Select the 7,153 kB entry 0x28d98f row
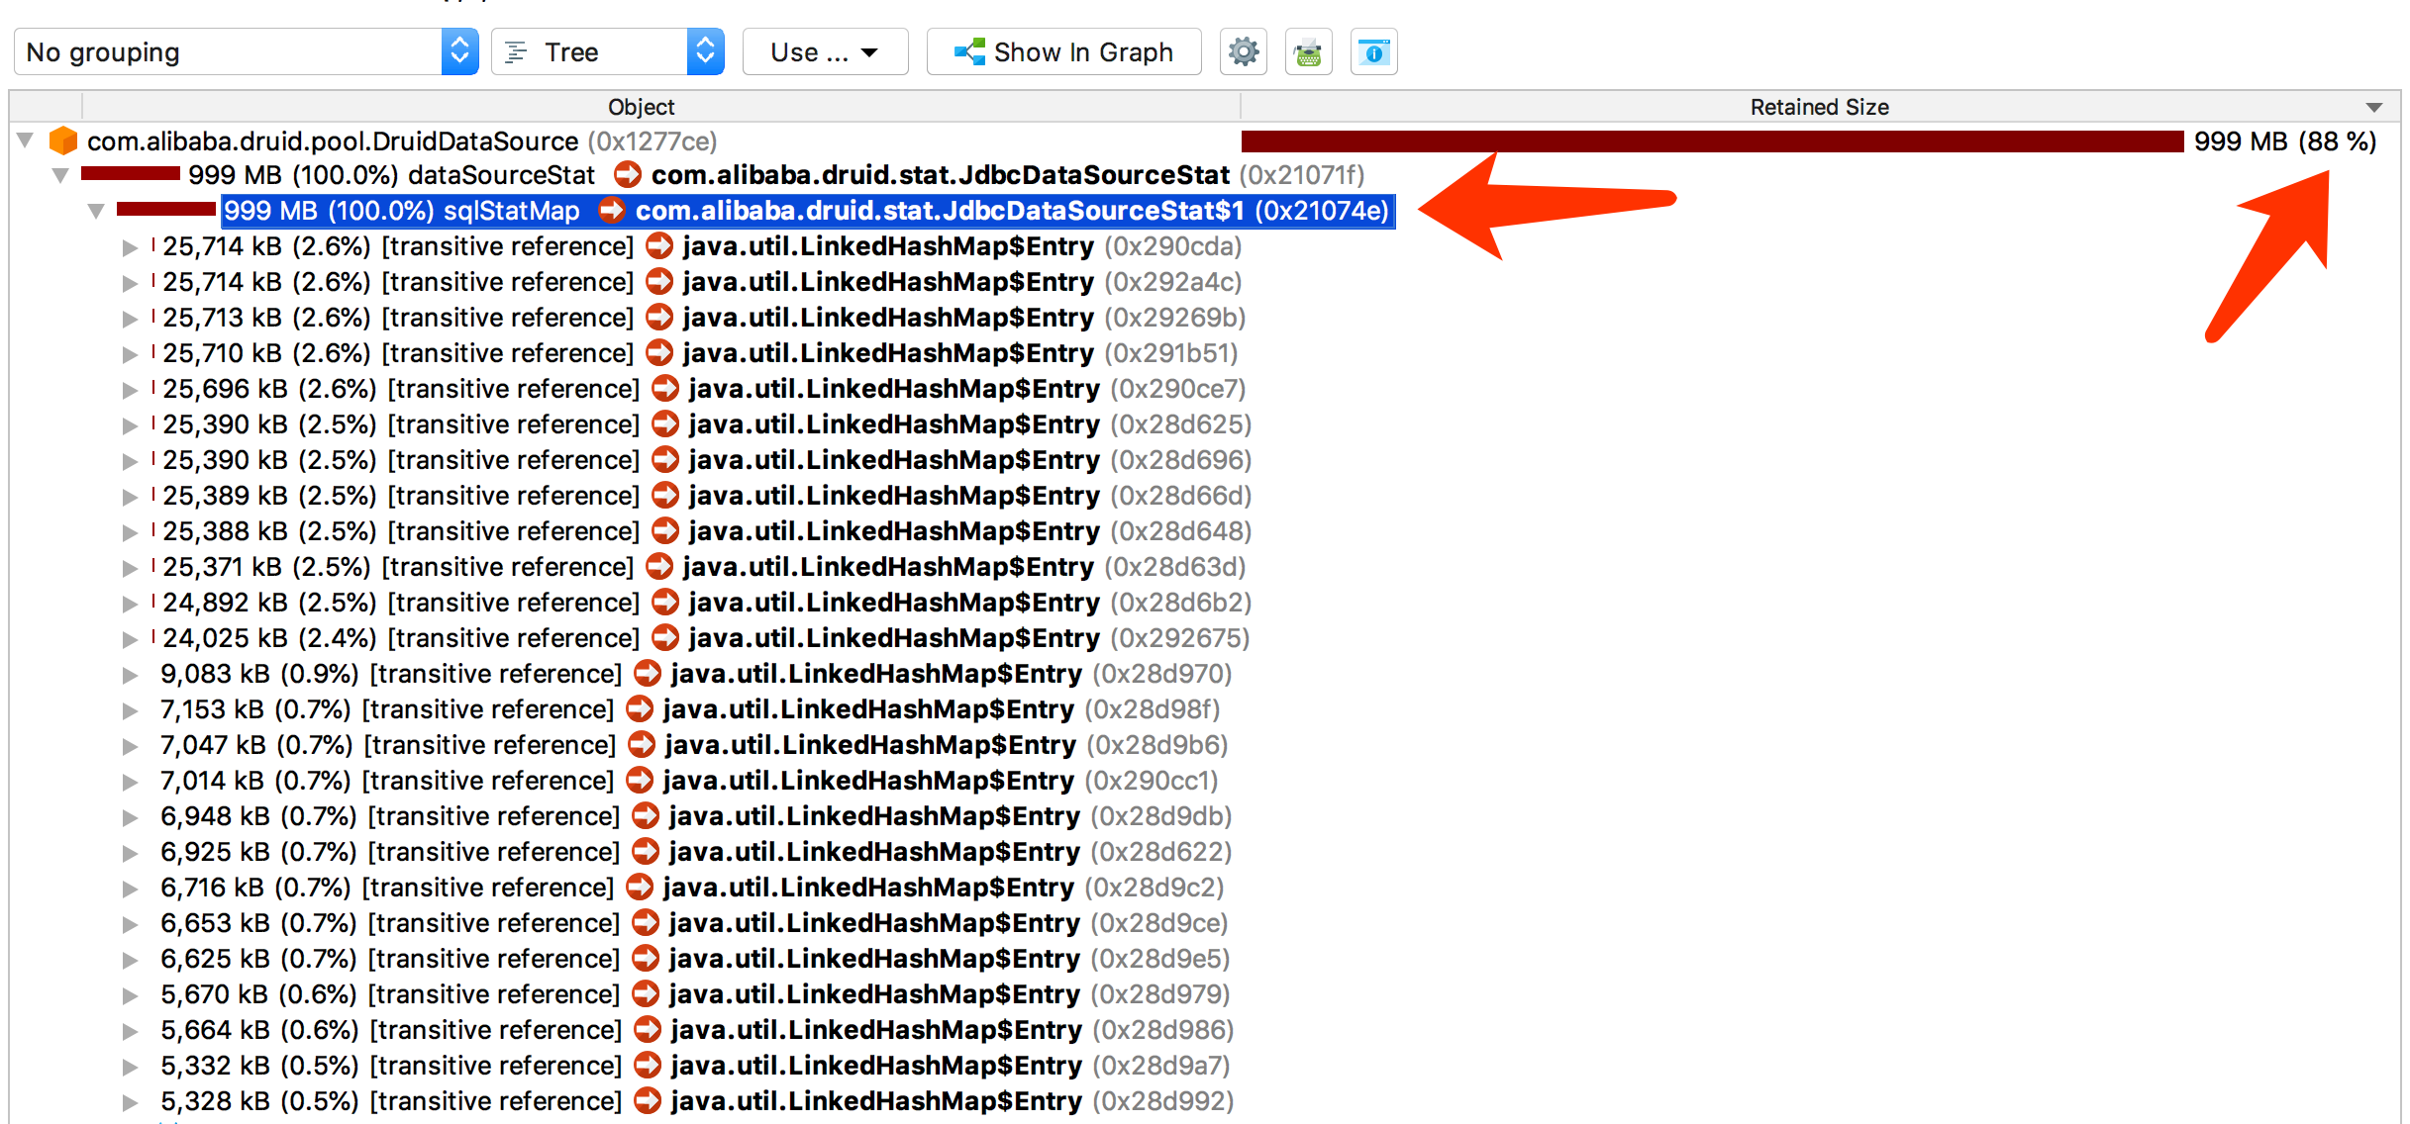2410x1124 pixels. [x=1205, y=709]
